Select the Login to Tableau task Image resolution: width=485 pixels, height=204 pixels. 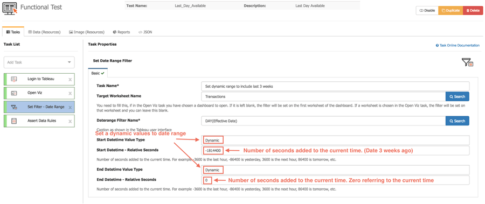click(39, 79)
